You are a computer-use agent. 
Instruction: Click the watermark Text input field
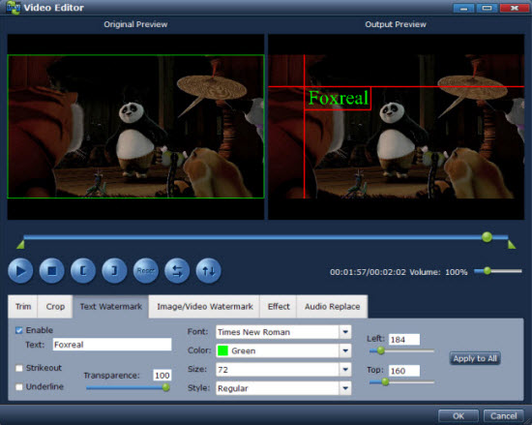pos(112,345)
